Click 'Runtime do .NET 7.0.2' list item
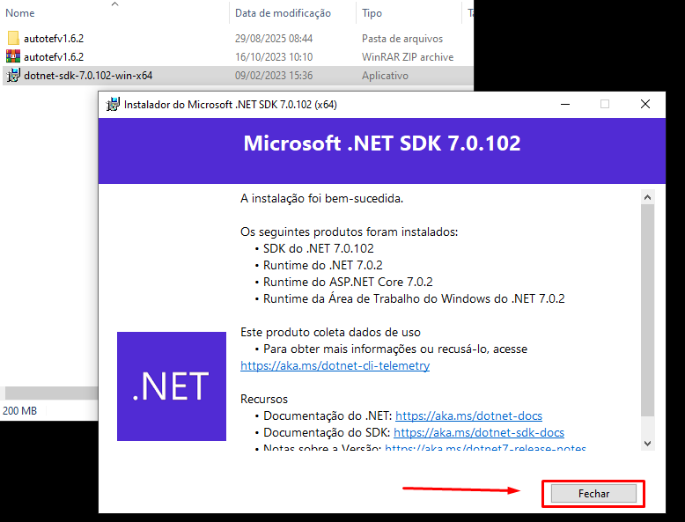685x522 pixels. (323, 265)
